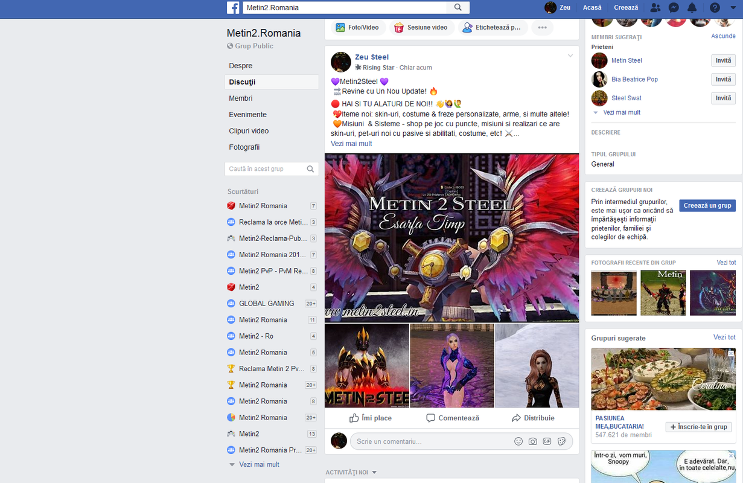Click Caută în acest grup search box
Image resolution: width=743 pixels, height=483 pixels.
pyautogui.click(x=272, y=169)
